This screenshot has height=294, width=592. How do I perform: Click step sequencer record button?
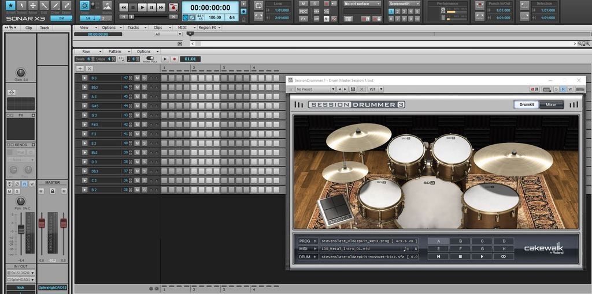click(173, 59)
